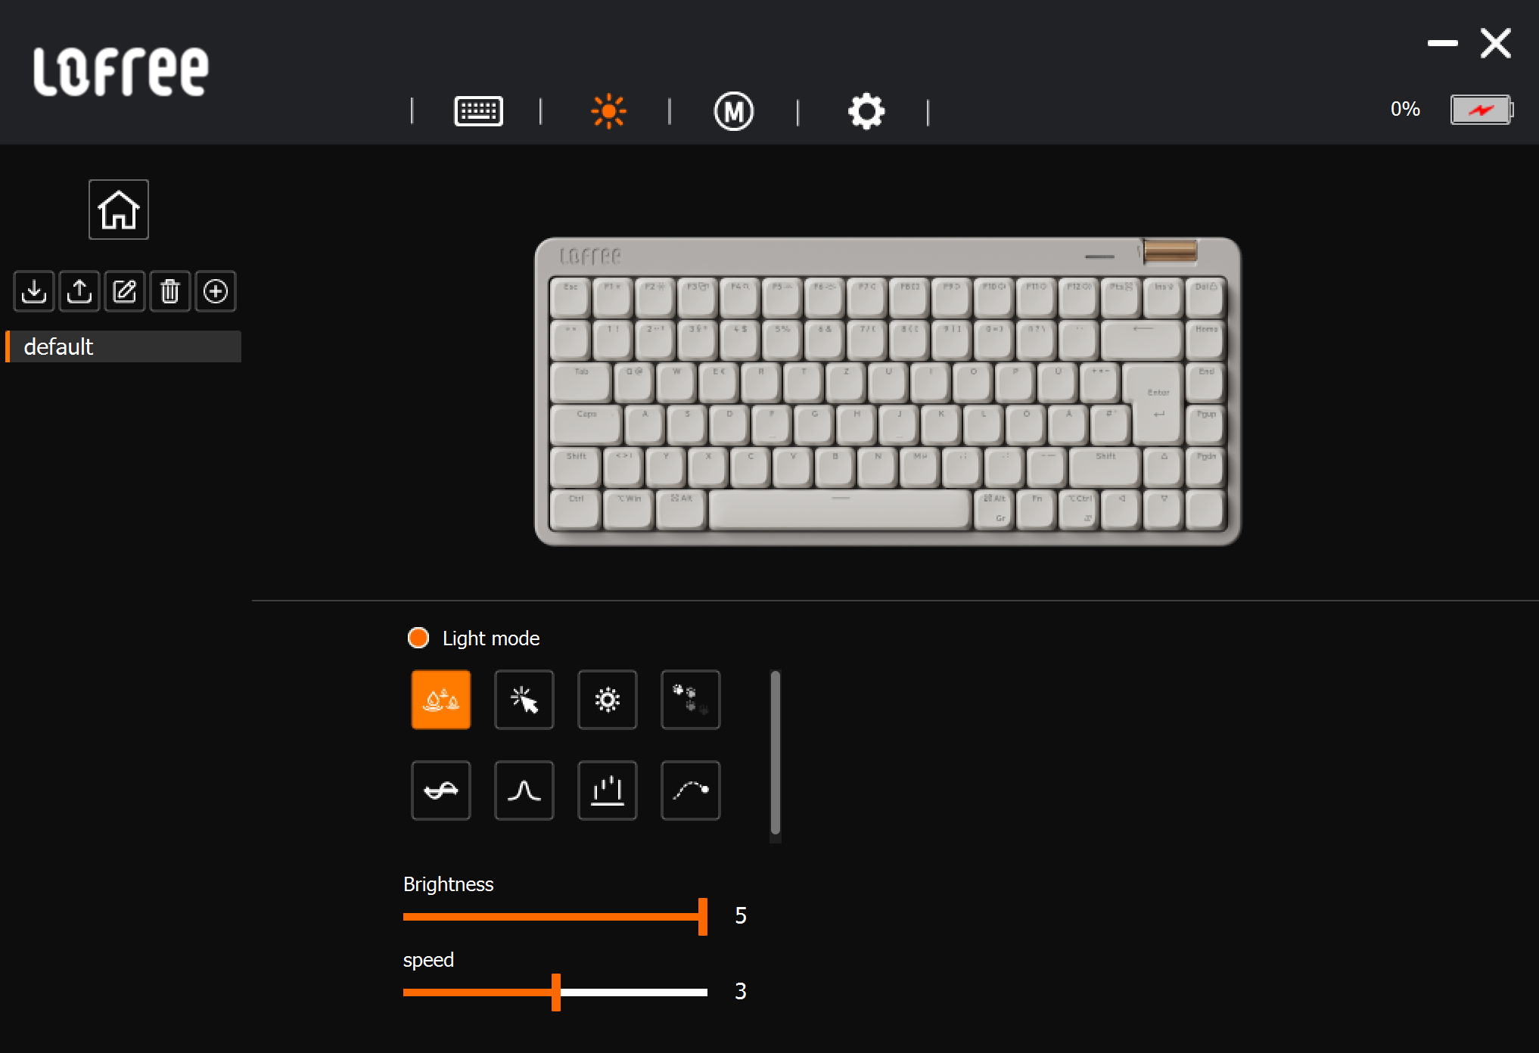
Task: Open the settings gear tab
Action: (x=866, y=111)
